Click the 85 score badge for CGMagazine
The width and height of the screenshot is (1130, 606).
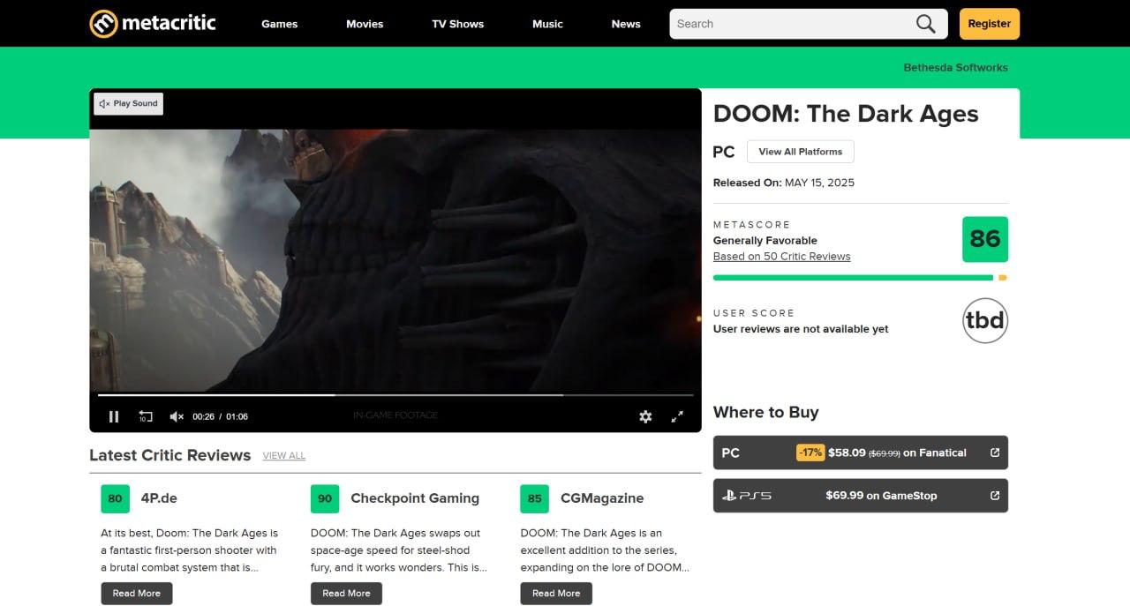click(x=534, y=498)
